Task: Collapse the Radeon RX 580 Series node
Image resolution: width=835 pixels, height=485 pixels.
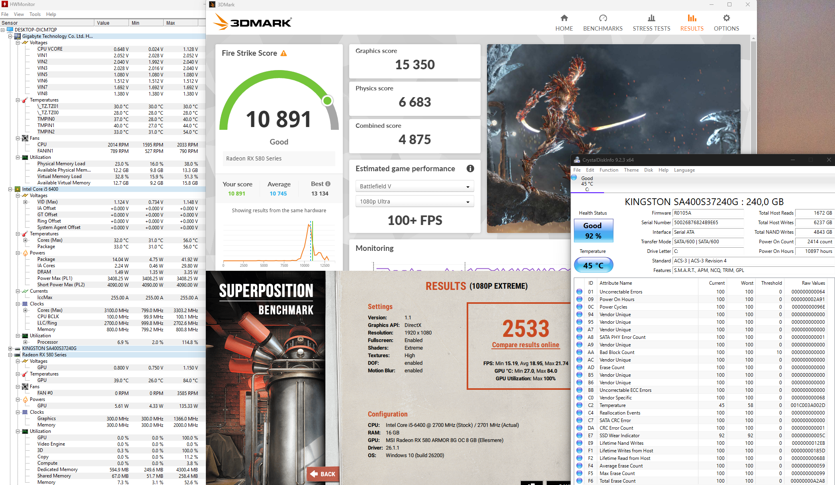Action: pos(10,355)
